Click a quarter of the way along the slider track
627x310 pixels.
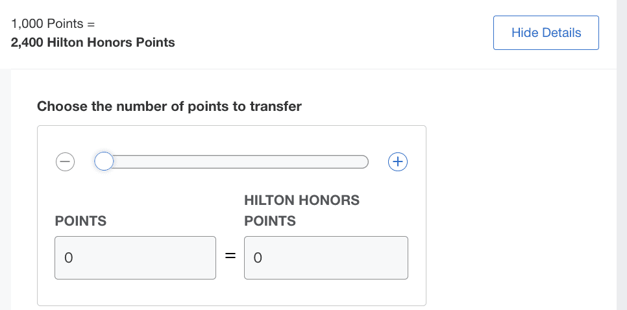tap(170, 161)
